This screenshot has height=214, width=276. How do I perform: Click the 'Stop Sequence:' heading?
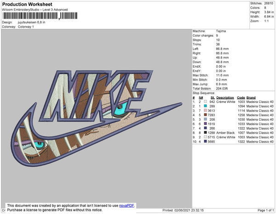point(204,93)
